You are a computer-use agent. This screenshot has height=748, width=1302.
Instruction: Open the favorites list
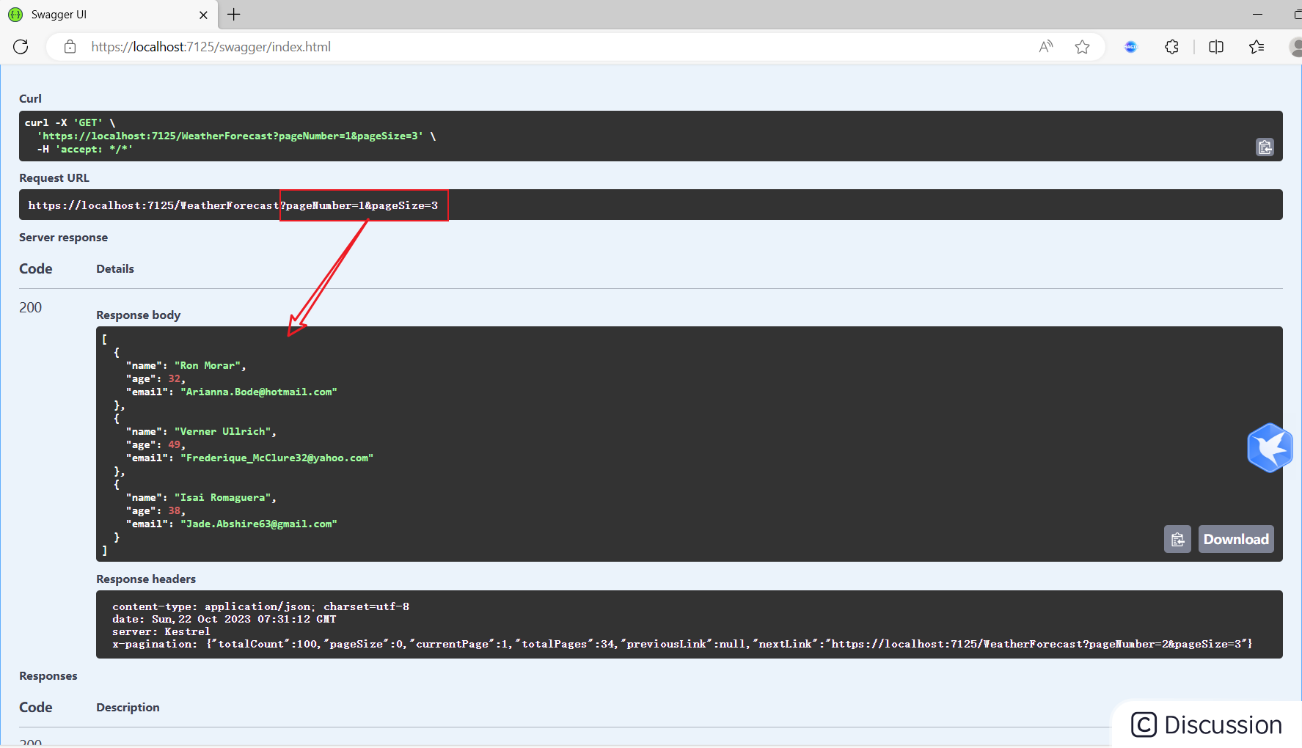click(1257, 47)
